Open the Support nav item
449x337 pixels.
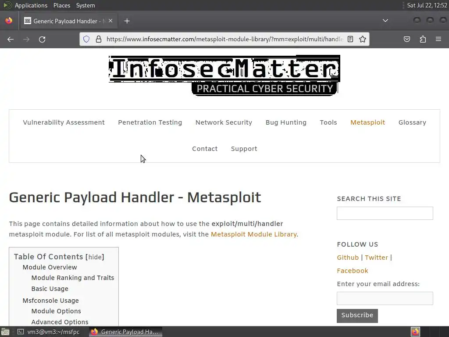(244, 149)
